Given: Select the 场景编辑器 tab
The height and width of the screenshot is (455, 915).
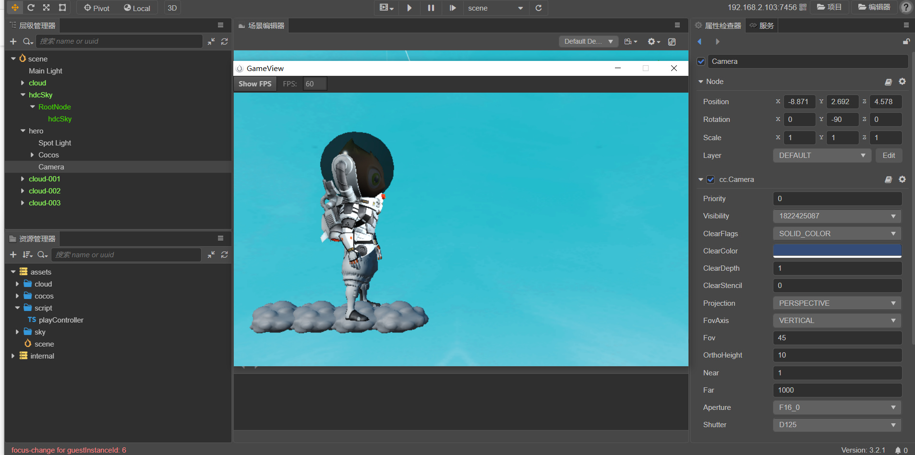Looking at the screenshot, I should [262, 25].
